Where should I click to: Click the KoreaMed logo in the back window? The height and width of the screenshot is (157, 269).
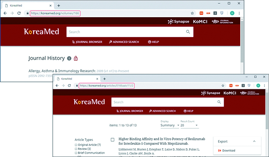pyautogui.click(x=42, y=32)
